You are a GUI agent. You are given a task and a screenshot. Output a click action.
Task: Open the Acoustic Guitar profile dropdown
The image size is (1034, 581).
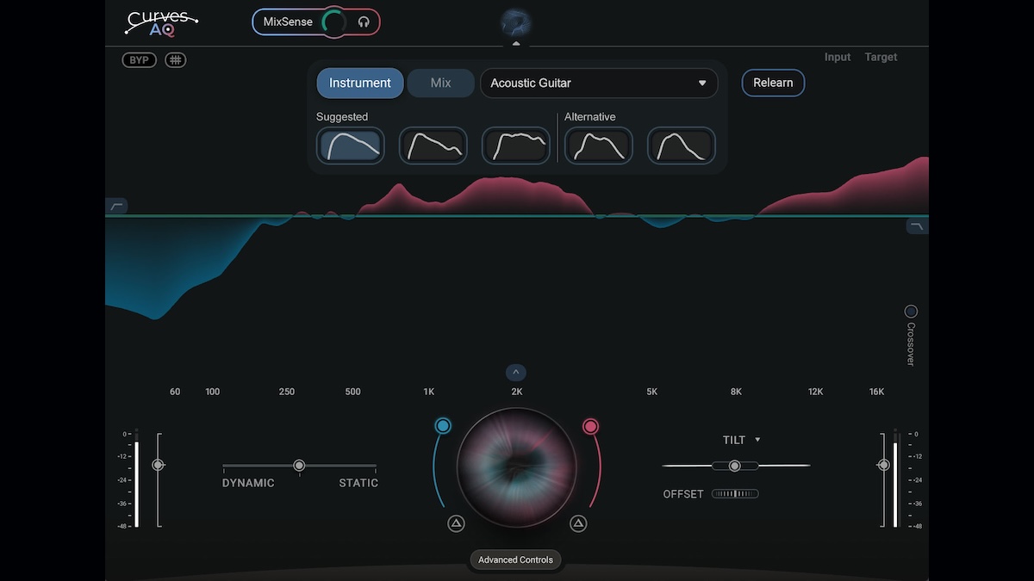click(x=599, y=83)
